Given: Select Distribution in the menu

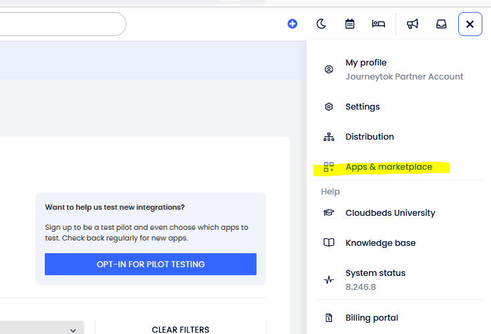Looking at the screenshot, I should pyautogui.click(x=369, y=137).
